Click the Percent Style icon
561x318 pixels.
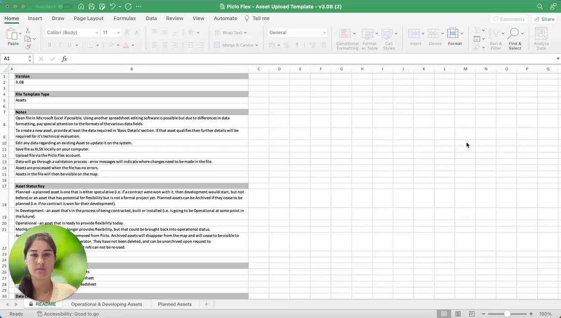pos(286,45)
